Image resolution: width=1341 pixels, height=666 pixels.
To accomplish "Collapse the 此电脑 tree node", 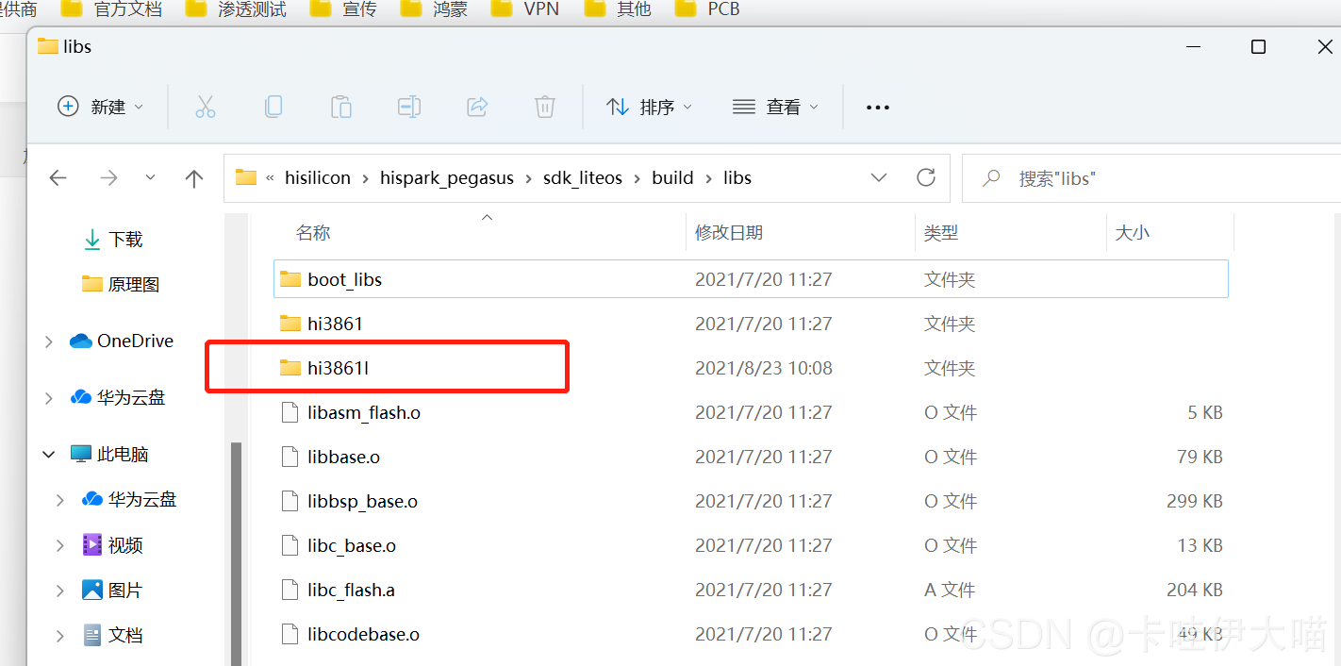I will point(49,455).
